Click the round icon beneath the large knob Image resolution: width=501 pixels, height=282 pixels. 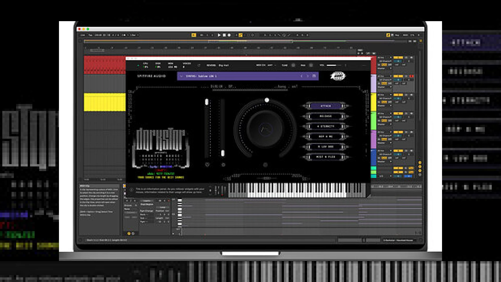pos(265,165)
